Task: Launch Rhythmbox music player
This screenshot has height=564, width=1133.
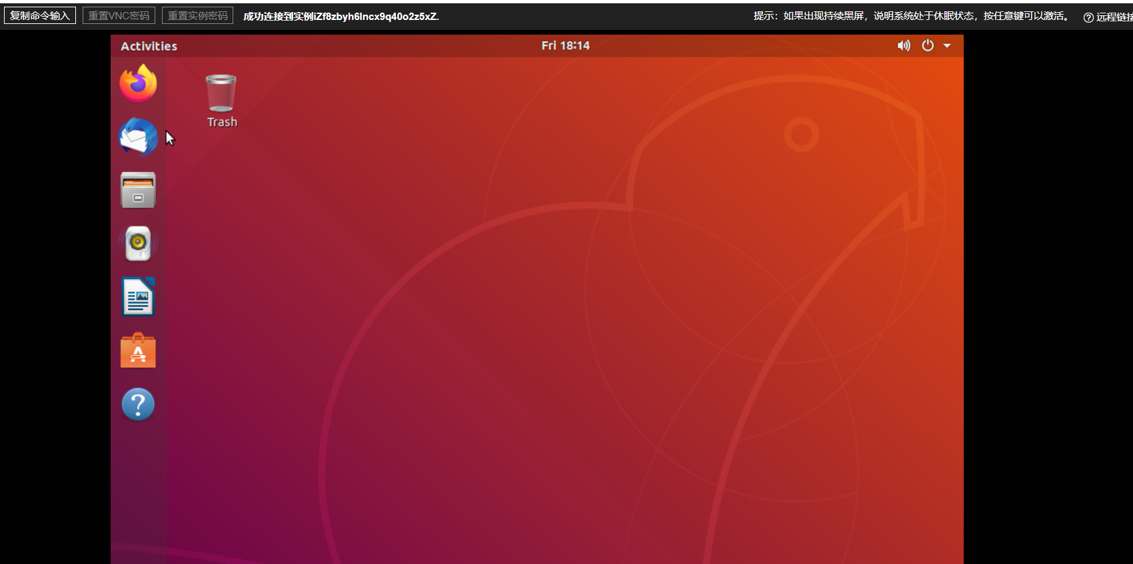Action: [x=138, y=243]
